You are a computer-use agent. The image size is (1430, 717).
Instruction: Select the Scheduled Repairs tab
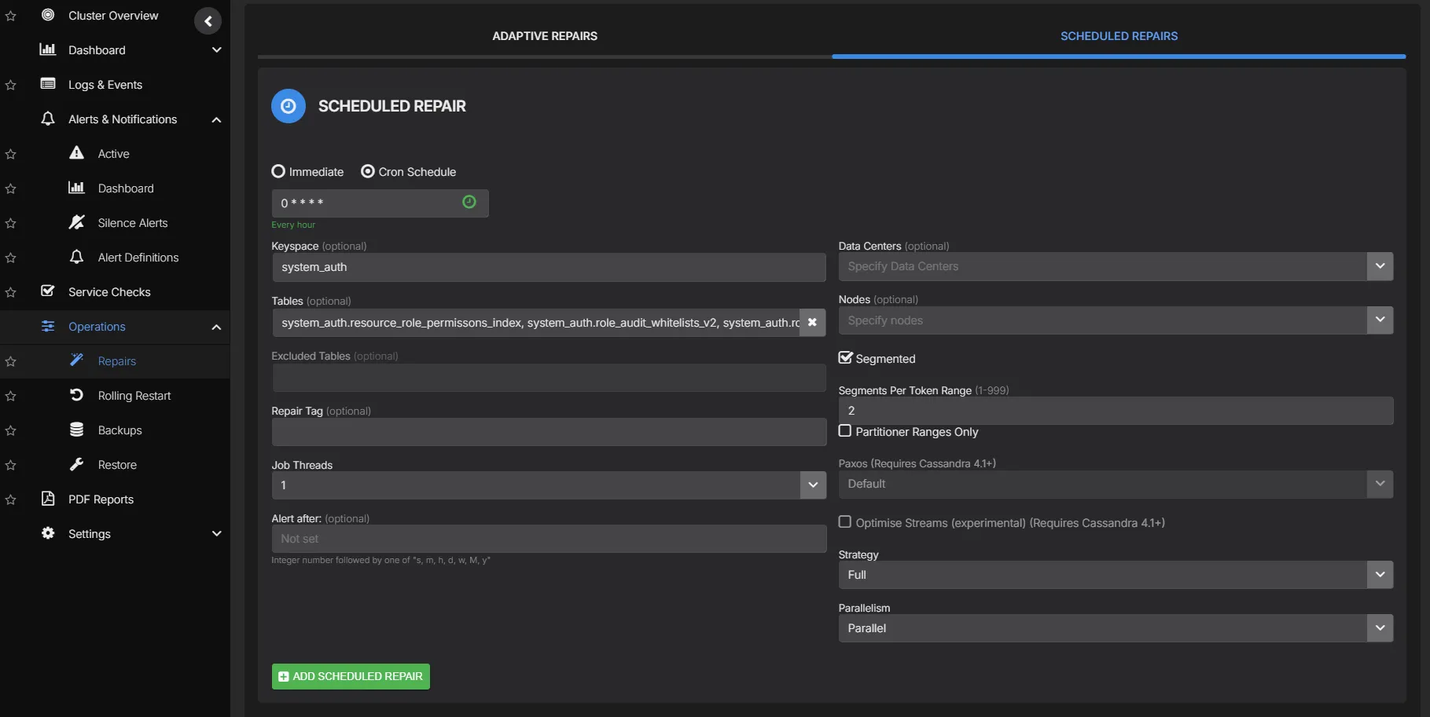click(1118, 36)
